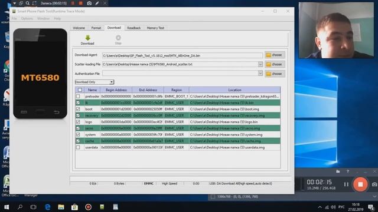Click the Stop icon in the toolbar

pos(118,38)
